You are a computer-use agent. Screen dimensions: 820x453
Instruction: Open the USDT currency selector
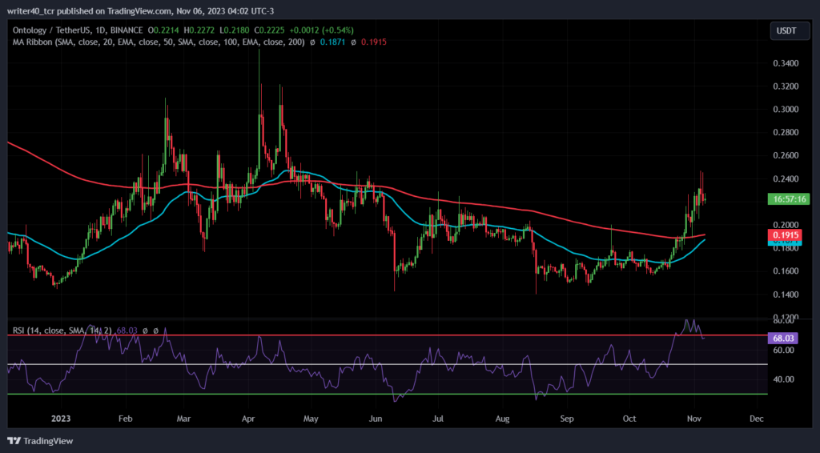pyautogui.click(x=790, y=31)
